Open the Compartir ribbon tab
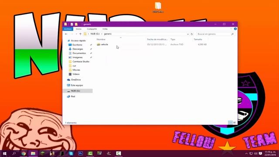The image size is (279, 157). click(92, 29)
